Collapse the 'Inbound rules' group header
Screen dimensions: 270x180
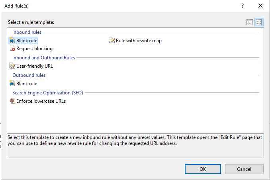point(27,32)
